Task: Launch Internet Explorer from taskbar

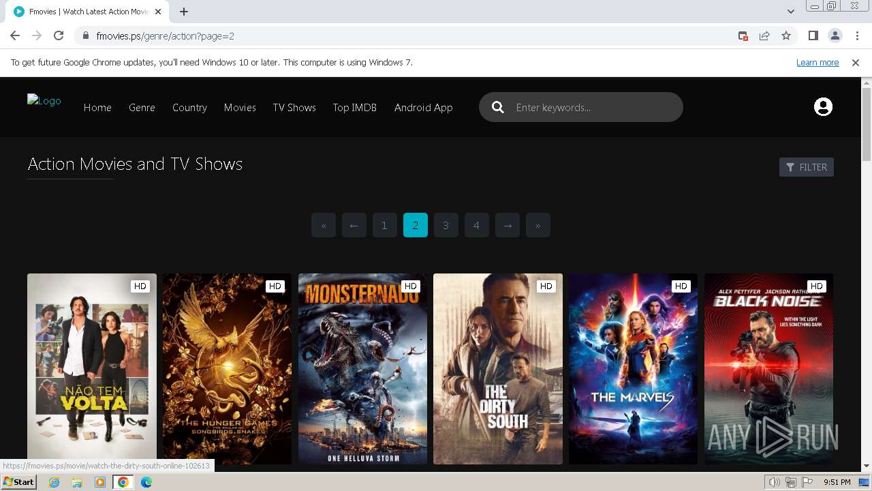Action: 54,482
